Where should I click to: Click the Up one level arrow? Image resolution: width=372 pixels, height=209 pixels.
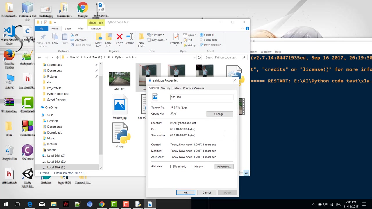pyautogui.click(x=58, y=57)
